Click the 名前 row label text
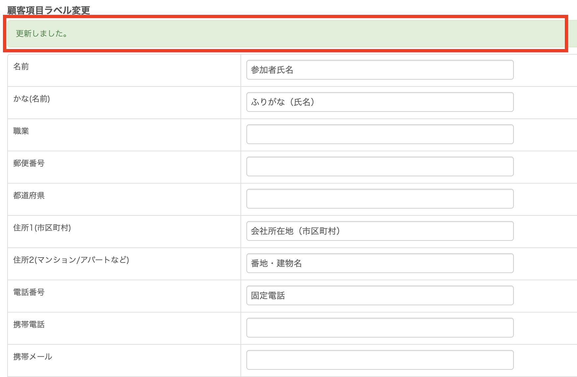This screenshot has width=577, height=377. (x=21, y=67)
